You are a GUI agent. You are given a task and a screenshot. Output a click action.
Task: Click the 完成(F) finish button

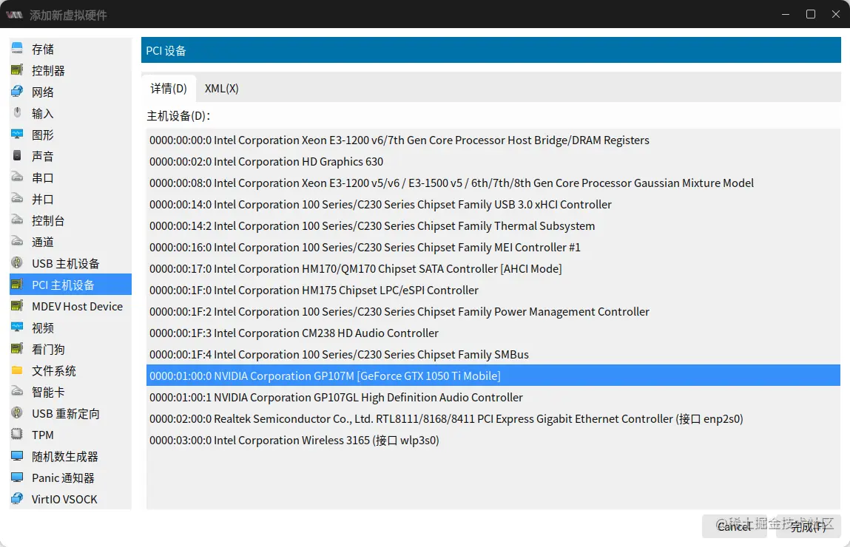[808, 526]
